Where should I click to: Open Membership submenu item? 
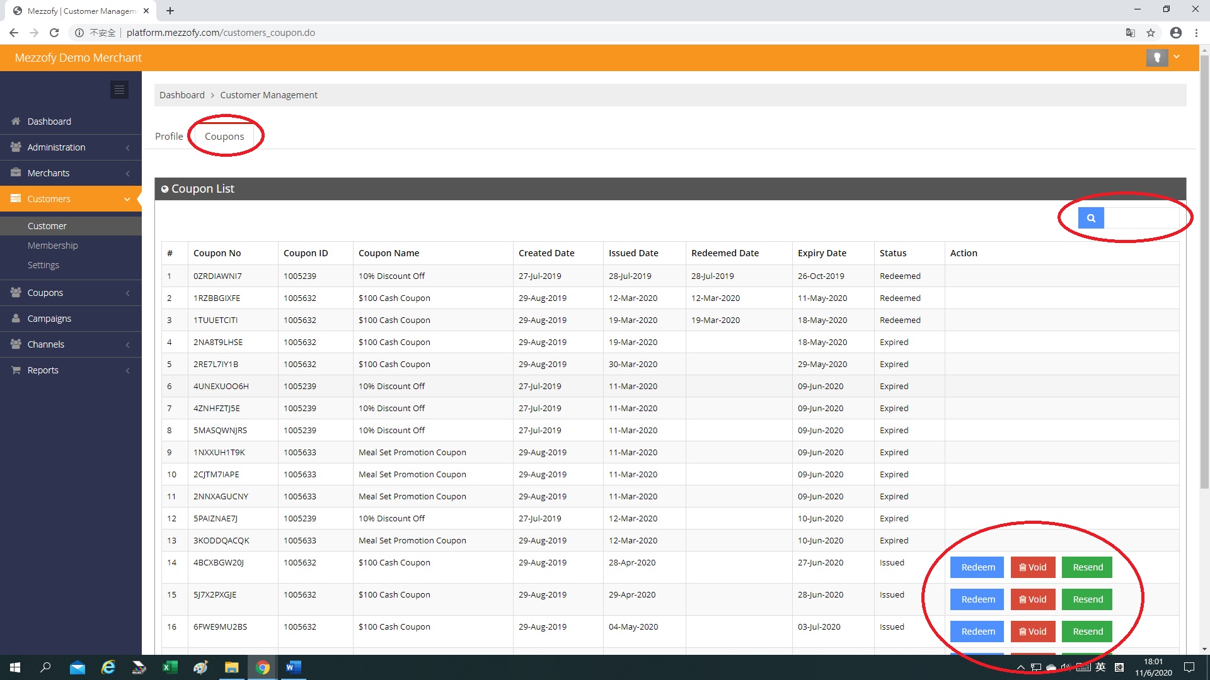53,246
